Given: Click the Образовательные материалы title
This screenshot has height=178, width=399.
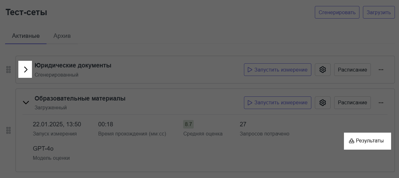Looking at the screenshot, I should tap(80, 98).
